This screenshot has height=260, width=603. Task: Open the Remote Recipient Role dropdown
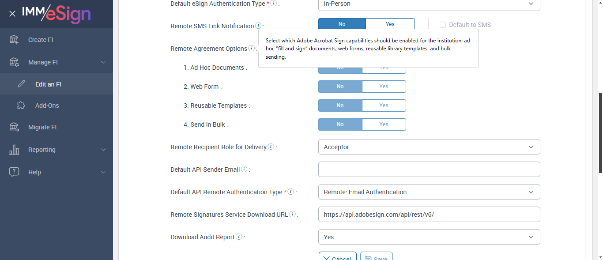(x=429, y=147)
